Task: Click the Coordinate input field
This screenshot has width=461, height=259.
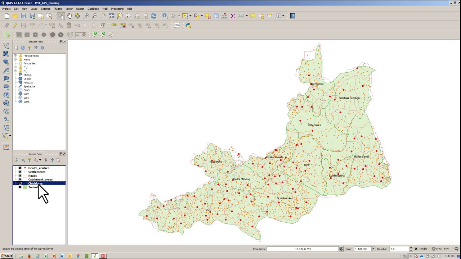Action: (303, 249)
